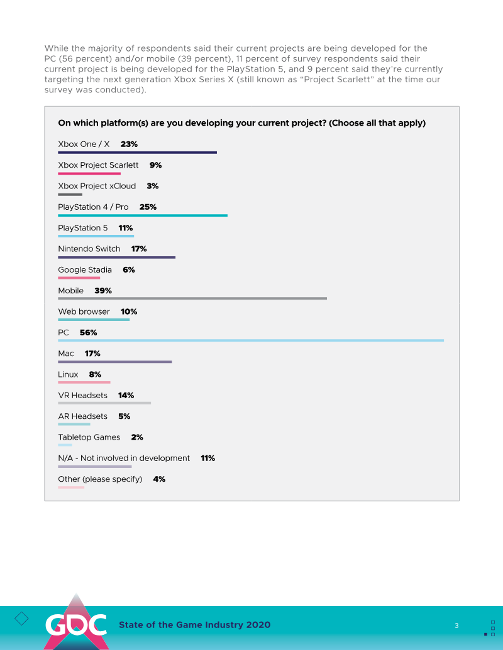503x650 pixels.
Task: Click the Mobile 39% gray bar
Action: [192, 298]
